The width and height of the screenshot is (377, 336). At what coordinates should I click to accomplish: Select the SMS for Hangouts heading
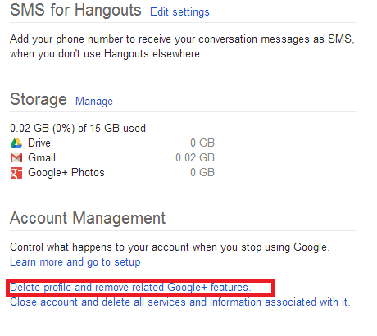coord(75,10)
